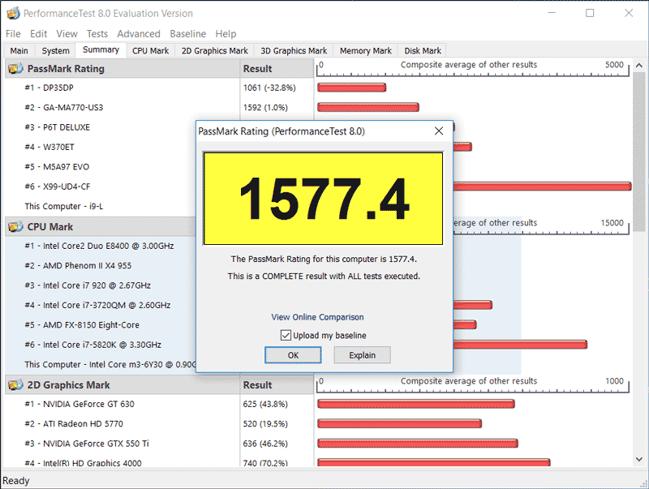This screenshot has height=489, width=649.
Task: Switch to the System tab
Action: 55,50
